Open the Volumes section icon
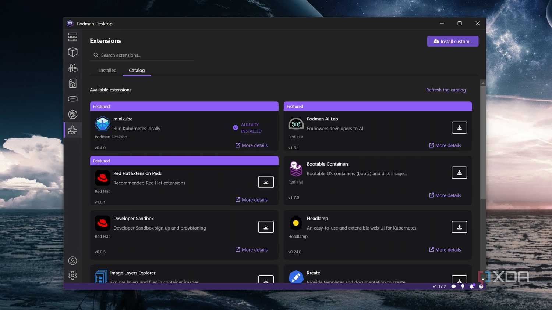Image resolution: width=552 pixels, height=310 pixels. 72,99
